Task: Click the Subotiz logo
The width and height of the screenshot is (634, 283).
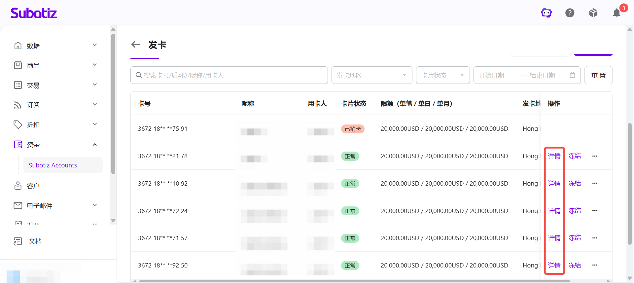Action: point(34,13)
